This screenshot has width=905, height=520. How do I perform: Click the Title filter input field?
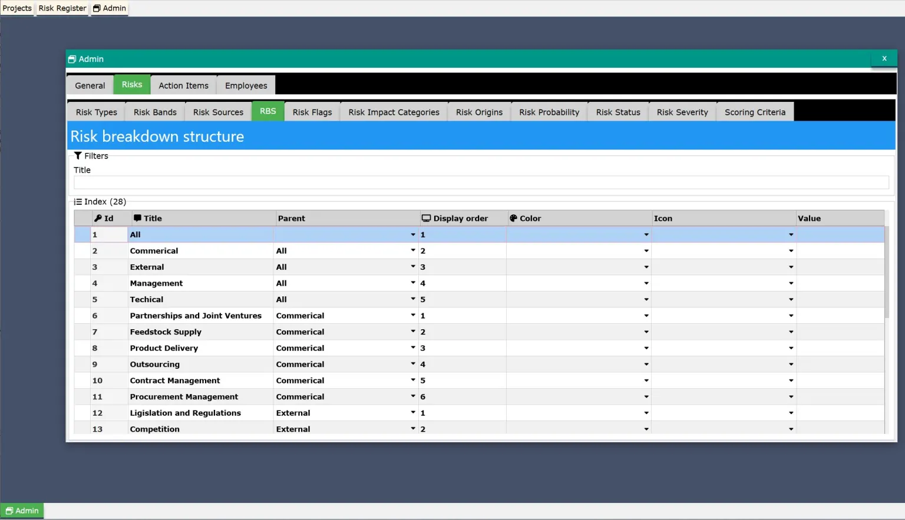[x=481, y=183]
